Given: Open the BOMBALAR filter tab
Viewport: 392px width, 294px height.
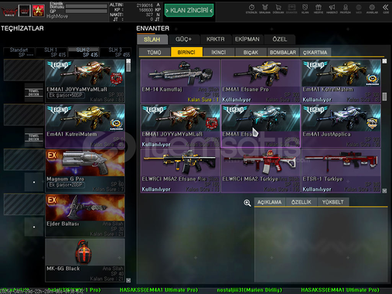Looking at the screenshot, I should (x=283, y=53).
